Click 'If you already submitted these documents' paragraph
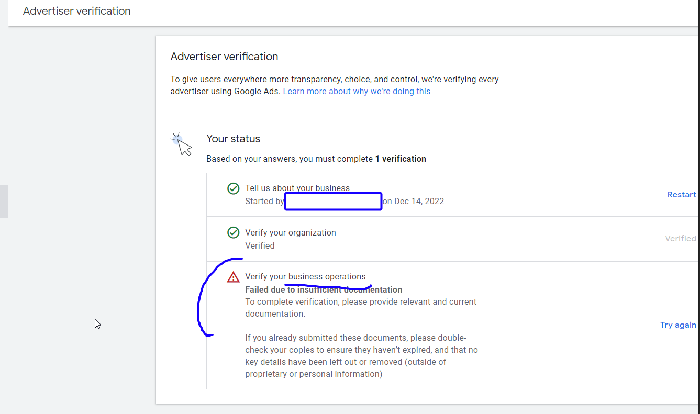The image size is (700, 414). point(361,356)
